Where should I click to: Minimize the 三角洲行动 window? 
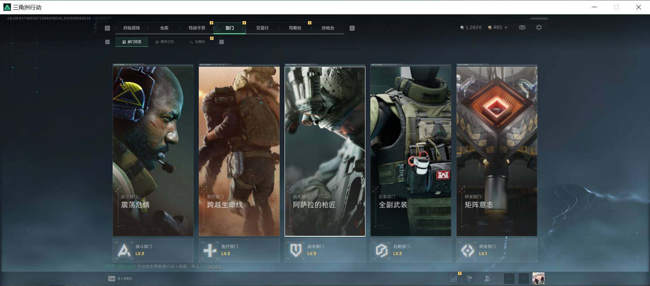[594, 7]
